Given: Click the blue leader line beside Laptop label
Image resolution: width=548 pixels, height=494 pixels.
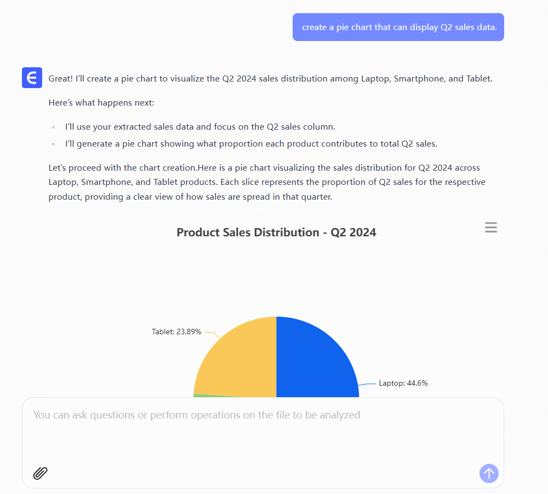Looking at the screenshot, I should (368, 384).
